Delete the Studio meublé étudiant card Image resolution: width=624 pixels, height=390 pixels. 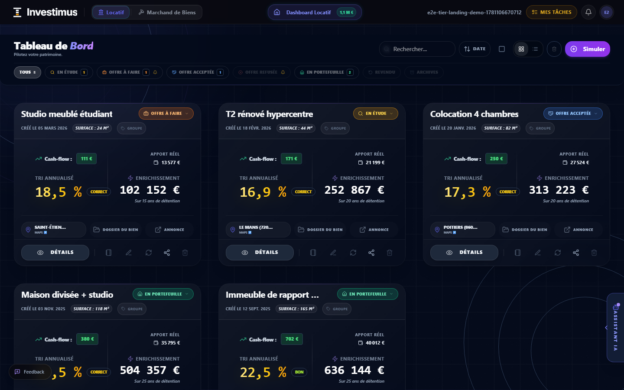click(x=185, y=253)
